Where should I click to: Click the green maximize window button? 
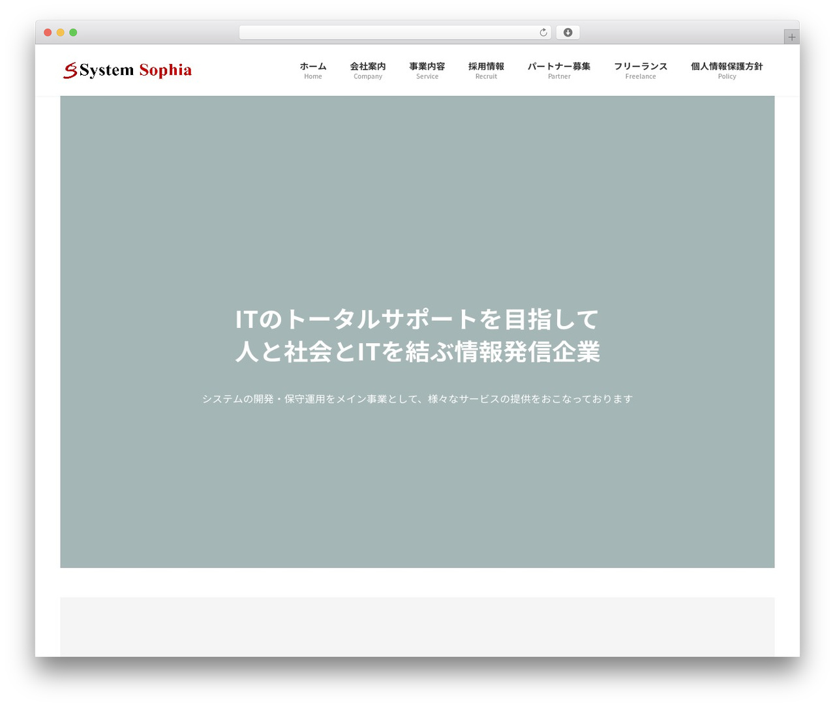[x=73, y=33]
